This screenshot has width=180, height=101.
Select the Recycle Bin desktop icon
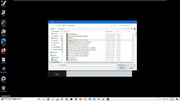coord(4,89)
